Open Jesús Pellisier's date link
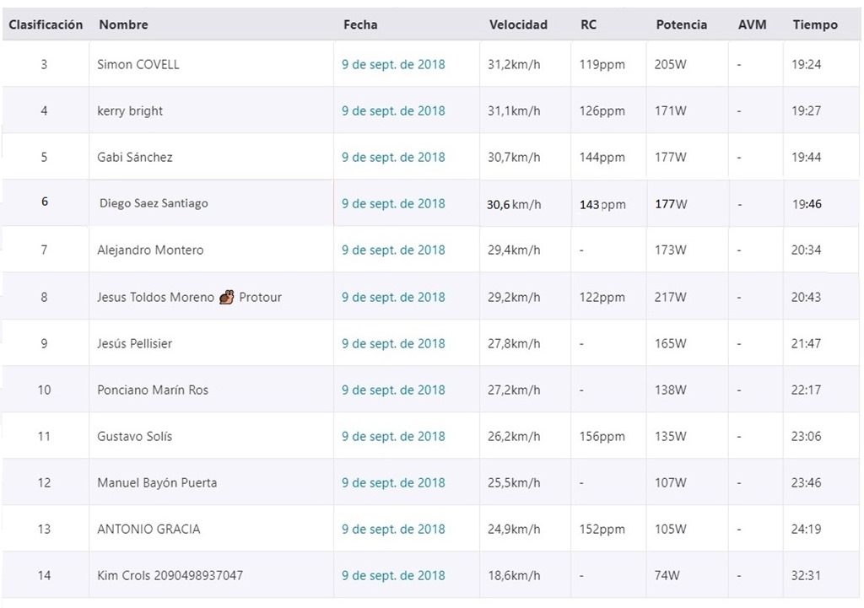864x608 pixels. [393, 344]
